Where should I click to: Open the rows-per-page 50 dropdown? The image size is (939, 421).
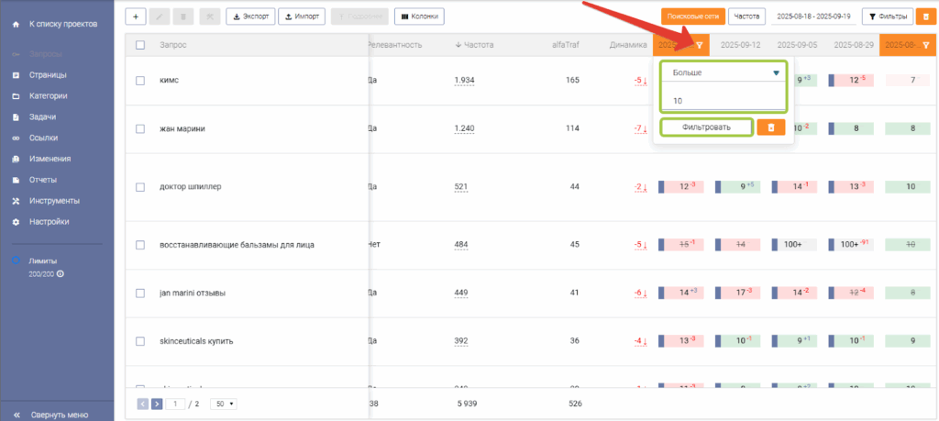[223, 404]
